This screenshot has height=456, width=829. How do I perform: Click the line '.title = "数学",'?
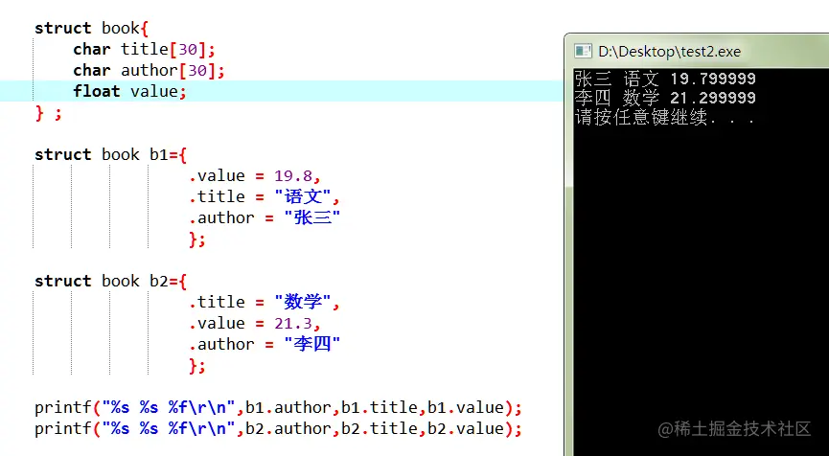point(265,302)
